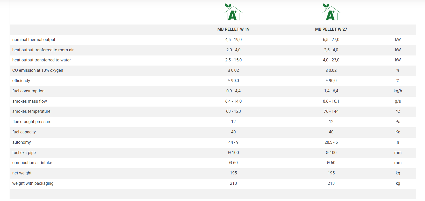The height and width of the screenshot is (201, 425).
Task: Select the MB PELLET W 27 column header
Action: 331,29
